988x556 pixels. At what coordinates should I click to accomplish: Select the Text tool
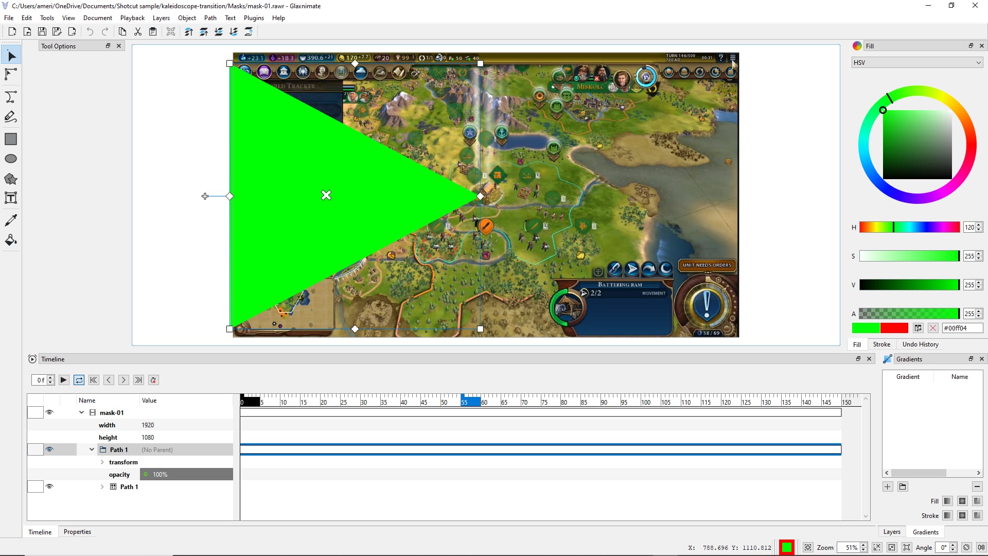(x=11, y=198)
